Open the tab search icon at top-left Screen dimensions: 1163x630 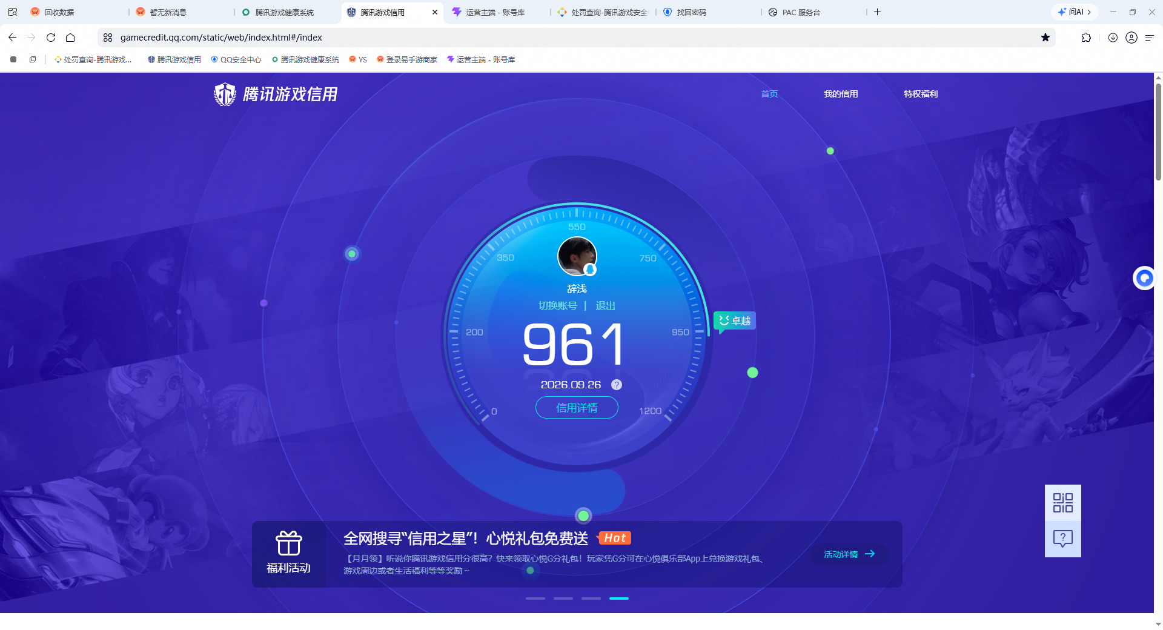point(13,12)
